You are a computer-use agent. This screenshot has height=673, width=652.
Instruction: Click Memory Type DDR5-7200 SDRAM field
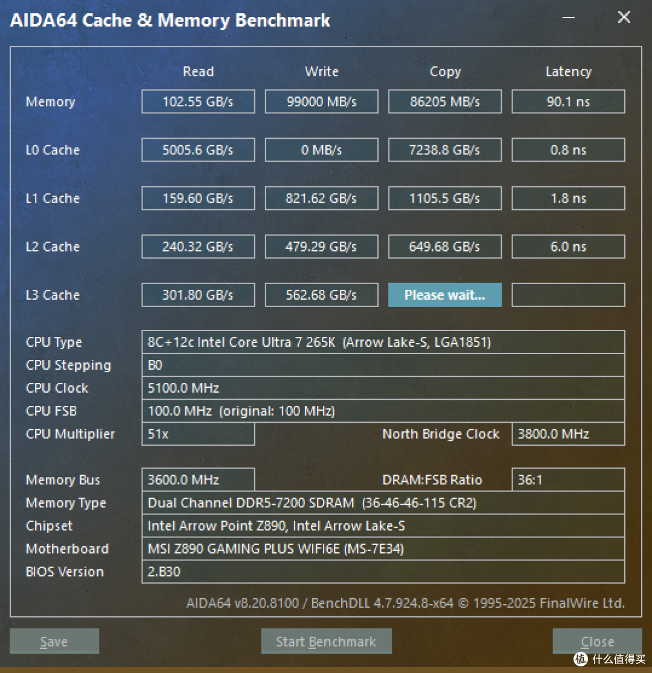[383, 502]
